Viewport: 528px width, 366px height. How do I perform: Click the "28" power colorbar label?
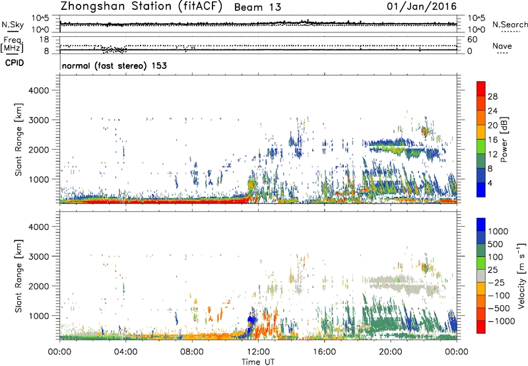pos(492,96)
